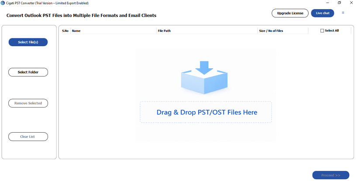This screenshot has width=358, height=190.
Task: Click the Clear List button
Action: pyautogui.click(x=28, y=137)
